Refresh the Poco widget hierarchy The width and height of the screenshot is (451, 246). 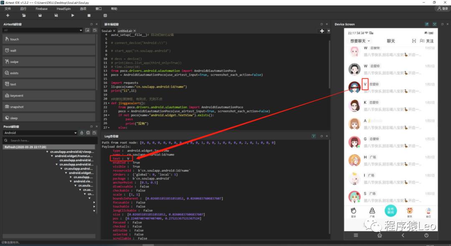click(x=88, y=133)
